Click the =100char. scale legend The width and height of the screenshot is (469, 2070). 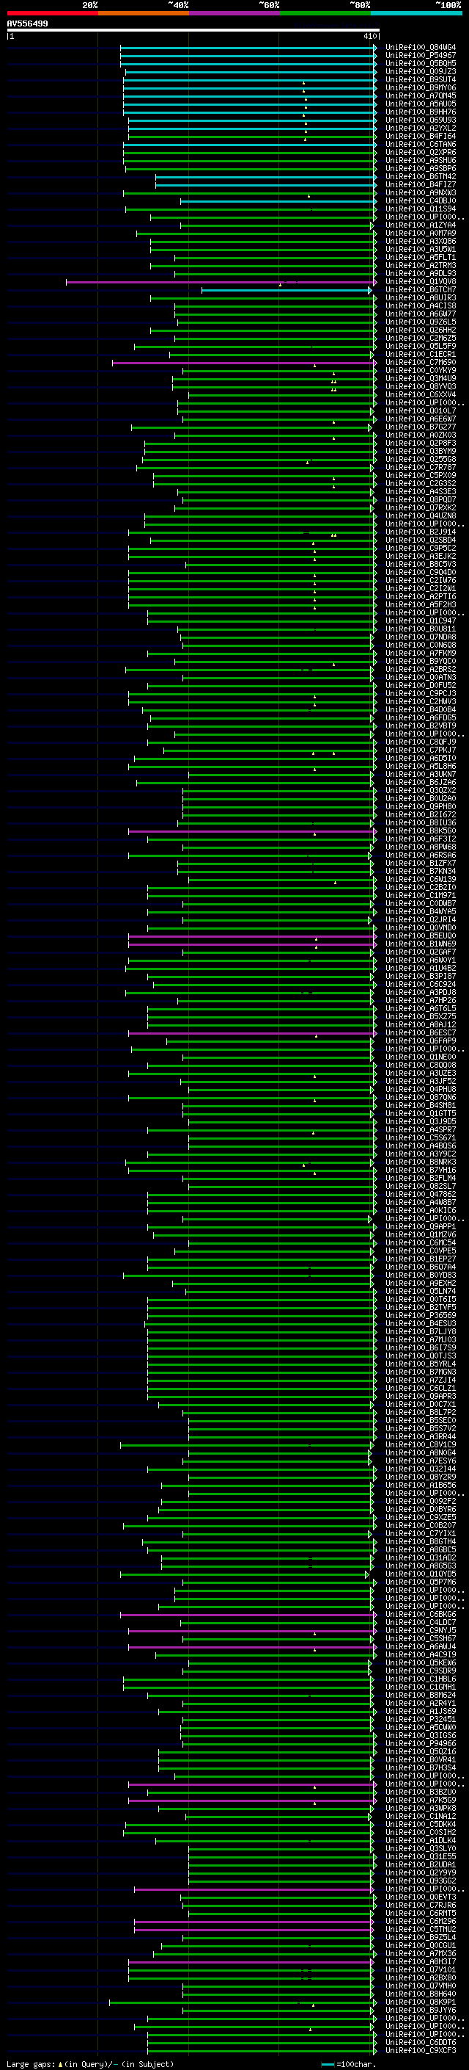(x=347, y=2064)
